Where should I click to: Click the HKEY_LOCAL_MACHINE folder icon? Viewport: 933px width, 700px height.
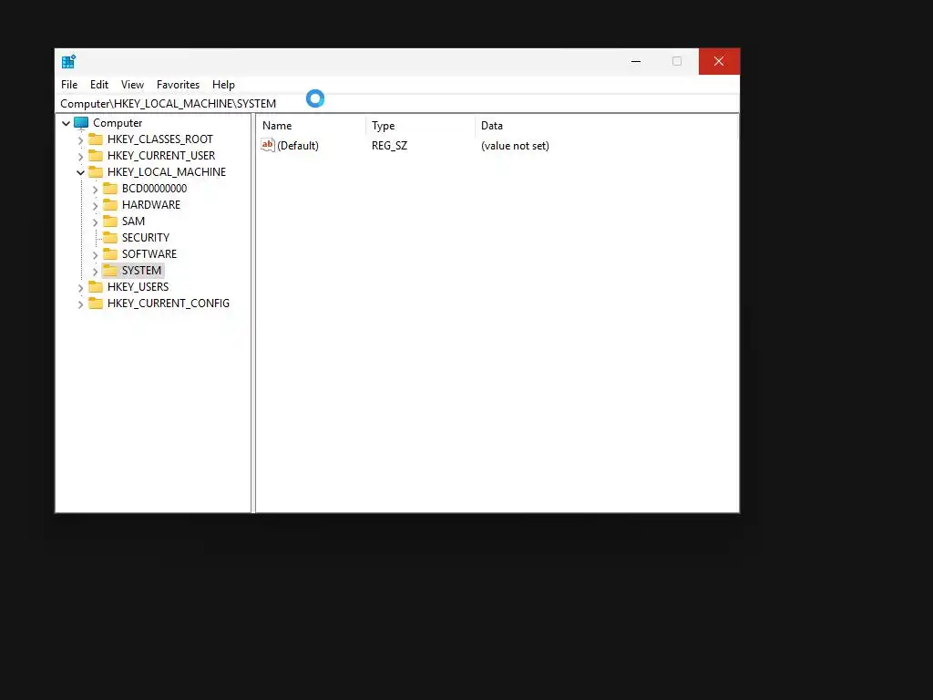95,172
